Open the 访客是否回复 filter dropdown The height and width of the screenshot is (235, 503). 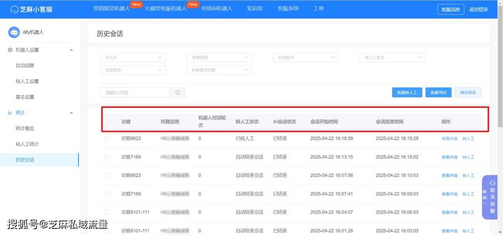[x=219, y=70]
